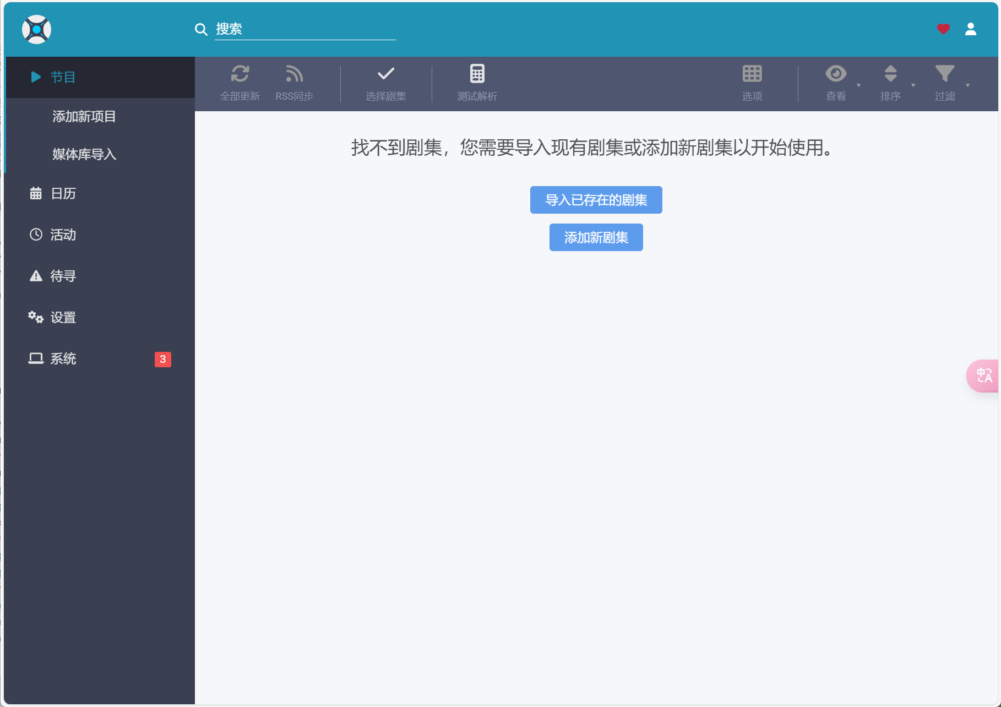This screenshot has height=707, width=1001.
Task: Go to 日历 calendar page
Action: pyautogui.click(x=100, y=193)
